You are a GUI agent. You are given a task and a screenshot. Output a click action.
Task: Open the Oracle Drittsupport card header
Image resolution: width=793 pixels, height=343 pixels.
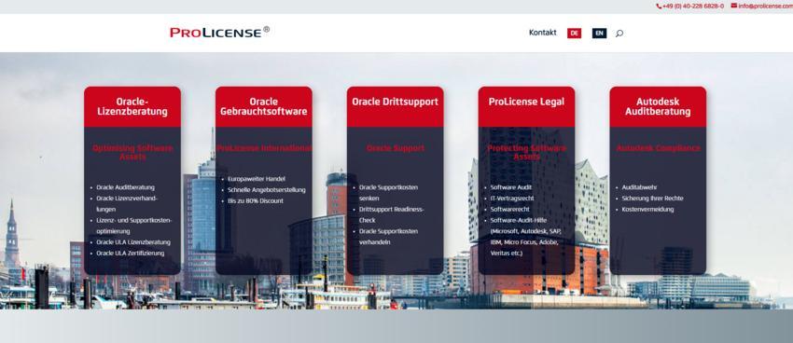point(395,106)
